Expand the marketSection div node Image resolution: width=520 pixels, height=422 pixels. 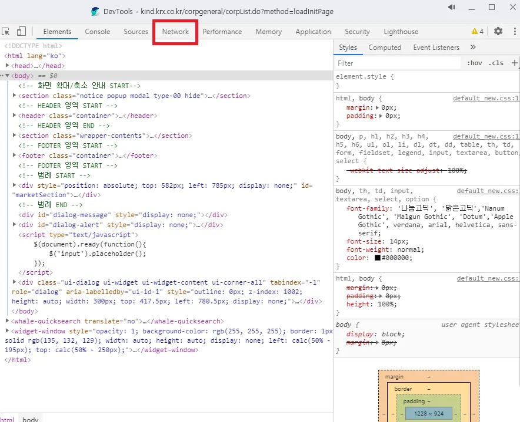[14, 185]
